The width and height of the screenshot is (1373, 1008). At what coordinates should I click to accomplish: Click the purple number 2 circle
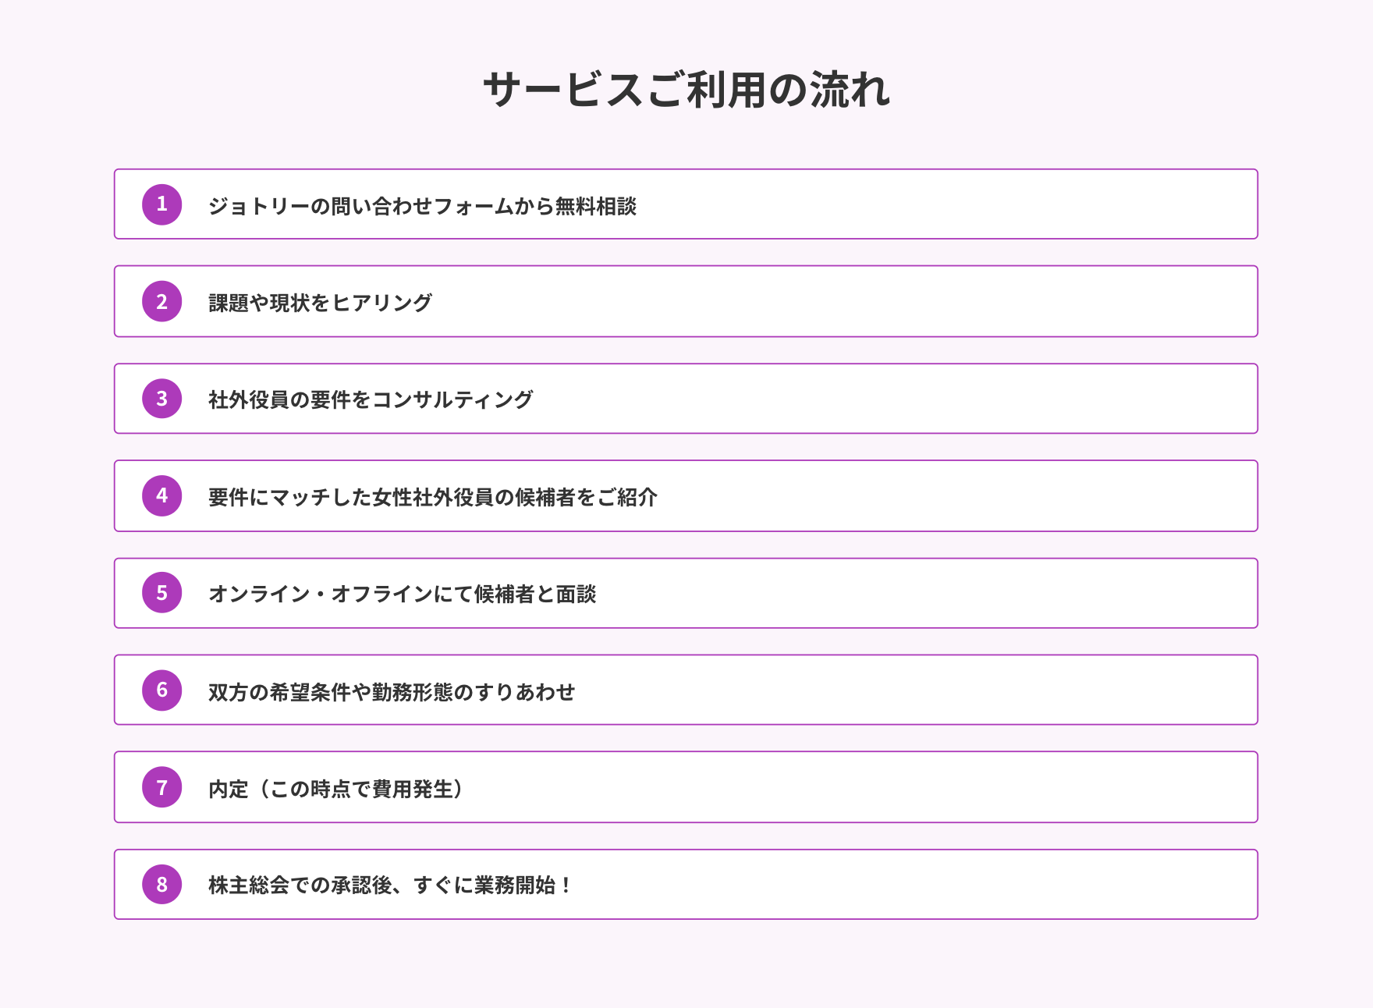[161, 301]
